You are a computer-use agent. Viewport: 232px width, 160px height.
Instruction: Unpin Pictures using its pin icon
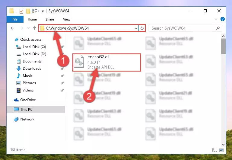[62, 83]
